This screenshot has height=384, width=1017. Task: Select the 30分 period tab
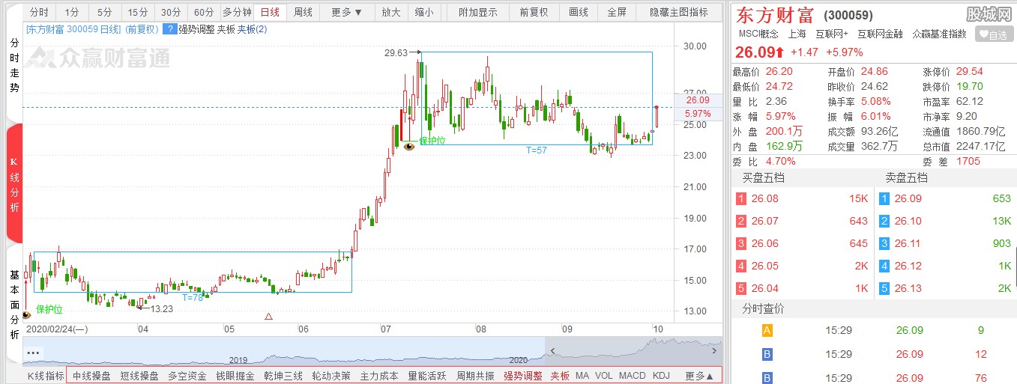pyautogui.click(x=171, y=12)
